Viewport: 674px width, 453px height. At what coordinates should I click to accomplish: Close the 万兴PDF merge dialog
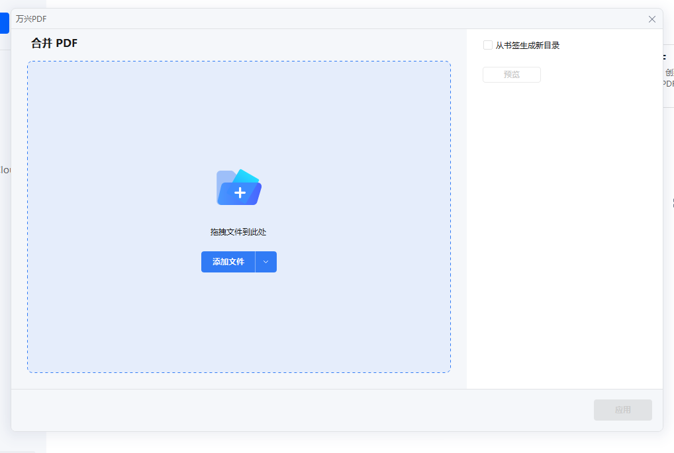coord(651,19)
